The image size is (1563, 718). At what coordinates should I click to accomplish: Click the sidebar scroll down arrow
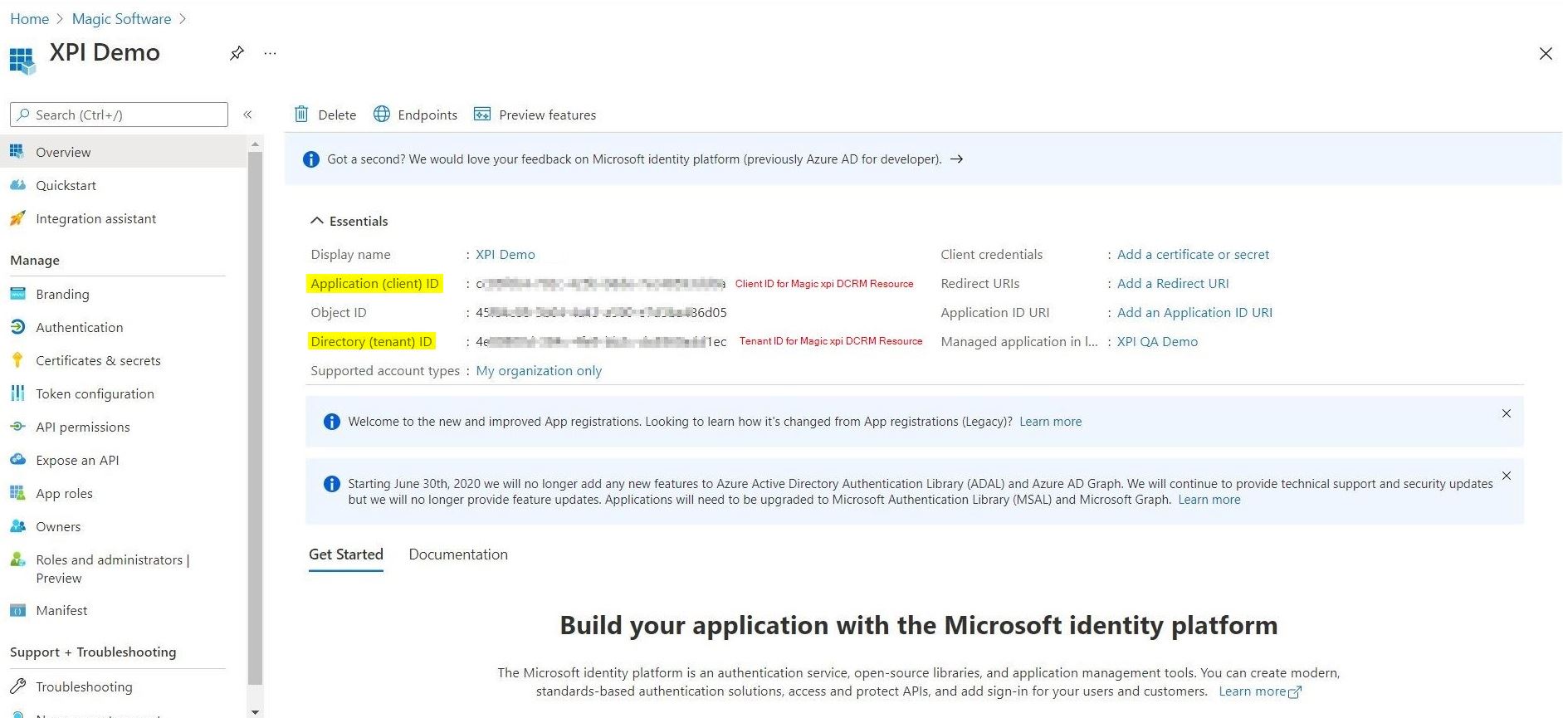coord(255,711)
